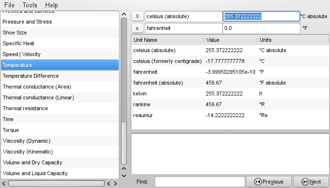Viewport: 330px width, 188px height.
Task: Click the fahrenheit unit name field
Action: 183,28
